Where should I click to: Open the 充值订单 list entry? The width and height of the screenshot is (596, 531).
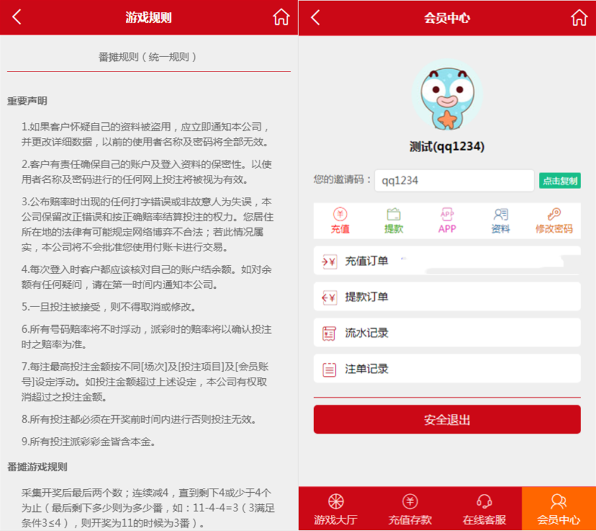pos(447,261)
